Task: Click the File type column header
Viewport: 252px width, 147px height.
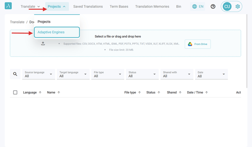Action: pos(130,92)
